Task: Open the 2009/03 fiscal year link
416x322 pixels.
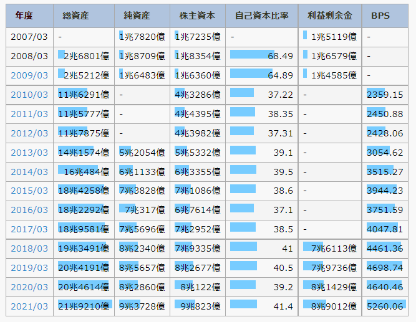Action: point(29,75)
